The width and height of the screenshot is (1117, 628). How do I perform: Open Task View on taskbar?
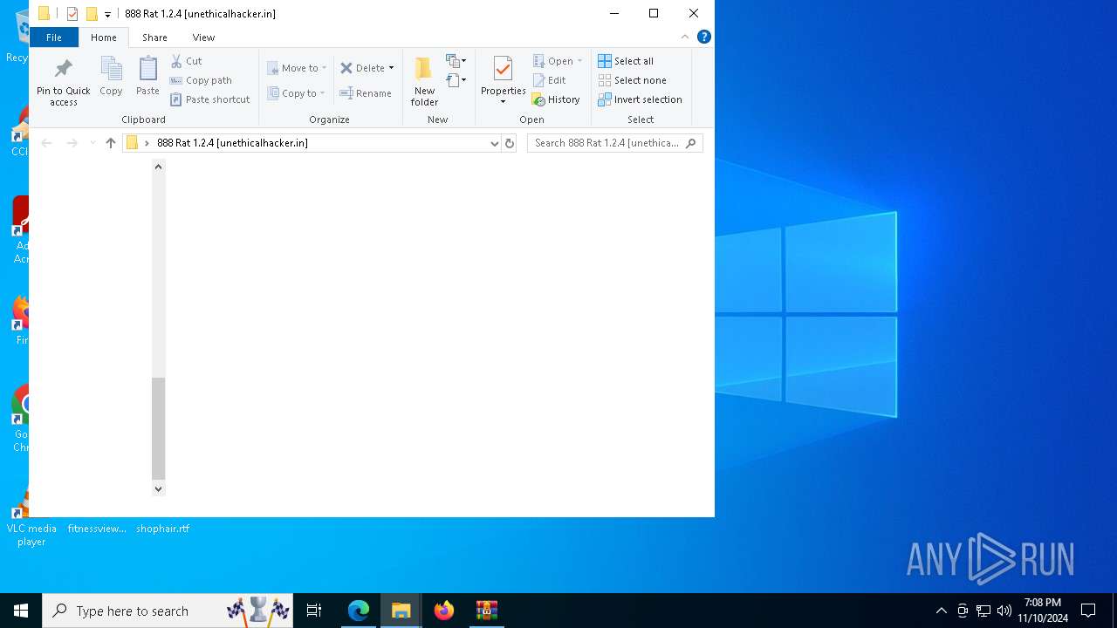tap(314, 611)
